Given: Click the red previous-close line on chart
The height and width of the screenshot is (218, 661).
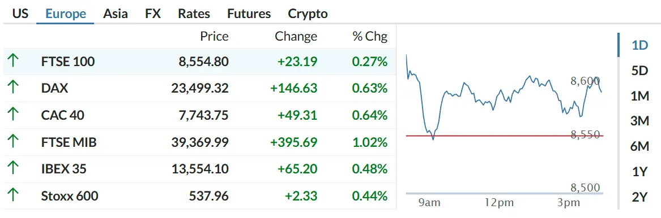Looking at the screenshot, I should click(x=505, y=136).
